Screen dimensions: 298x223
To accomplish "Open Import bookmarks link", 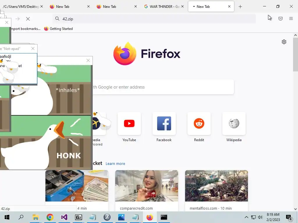I will 26,29.
